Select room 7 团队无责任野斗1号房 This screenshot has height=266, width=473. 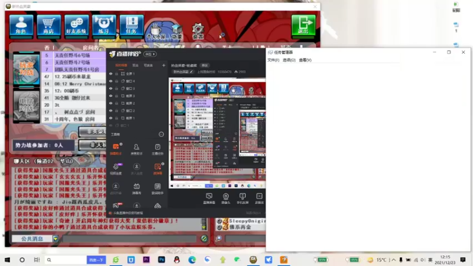74,69
